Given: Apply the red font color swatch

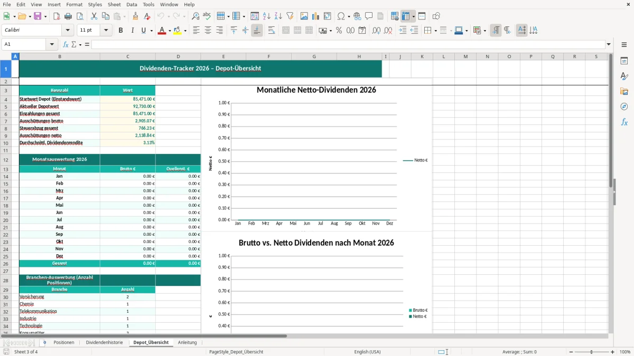Looking at the screenshot, I should tap(161, 31).
